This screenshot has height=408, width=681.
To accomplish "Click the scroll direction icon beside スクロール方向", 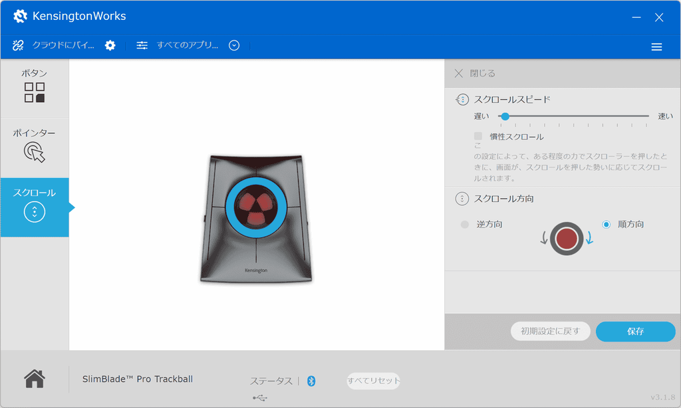I will (x=462, y=199).
